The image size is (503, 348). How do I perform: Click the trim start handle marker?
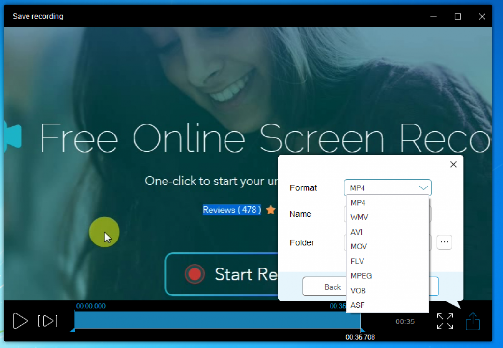pyautogui.click(x=73, y=330)
